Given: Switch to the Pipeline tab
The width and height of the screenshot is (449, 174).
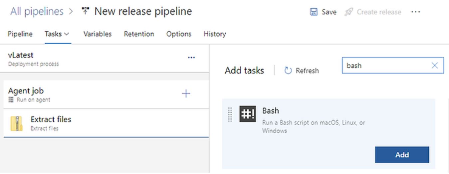Looking at the screenshot, I should pyautogui.click(x=20, y=34).
